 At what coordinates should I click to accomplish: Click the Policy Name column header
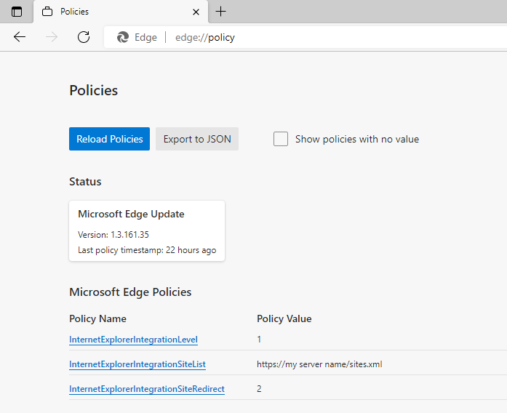[97, 318]
